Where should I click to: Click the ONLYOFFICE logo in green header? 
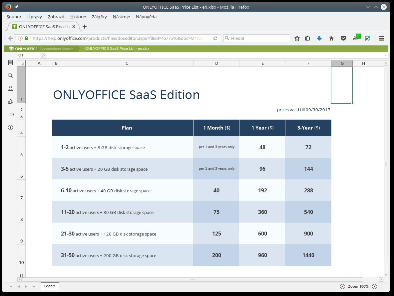pyautogui.click(x=23, y=49)
